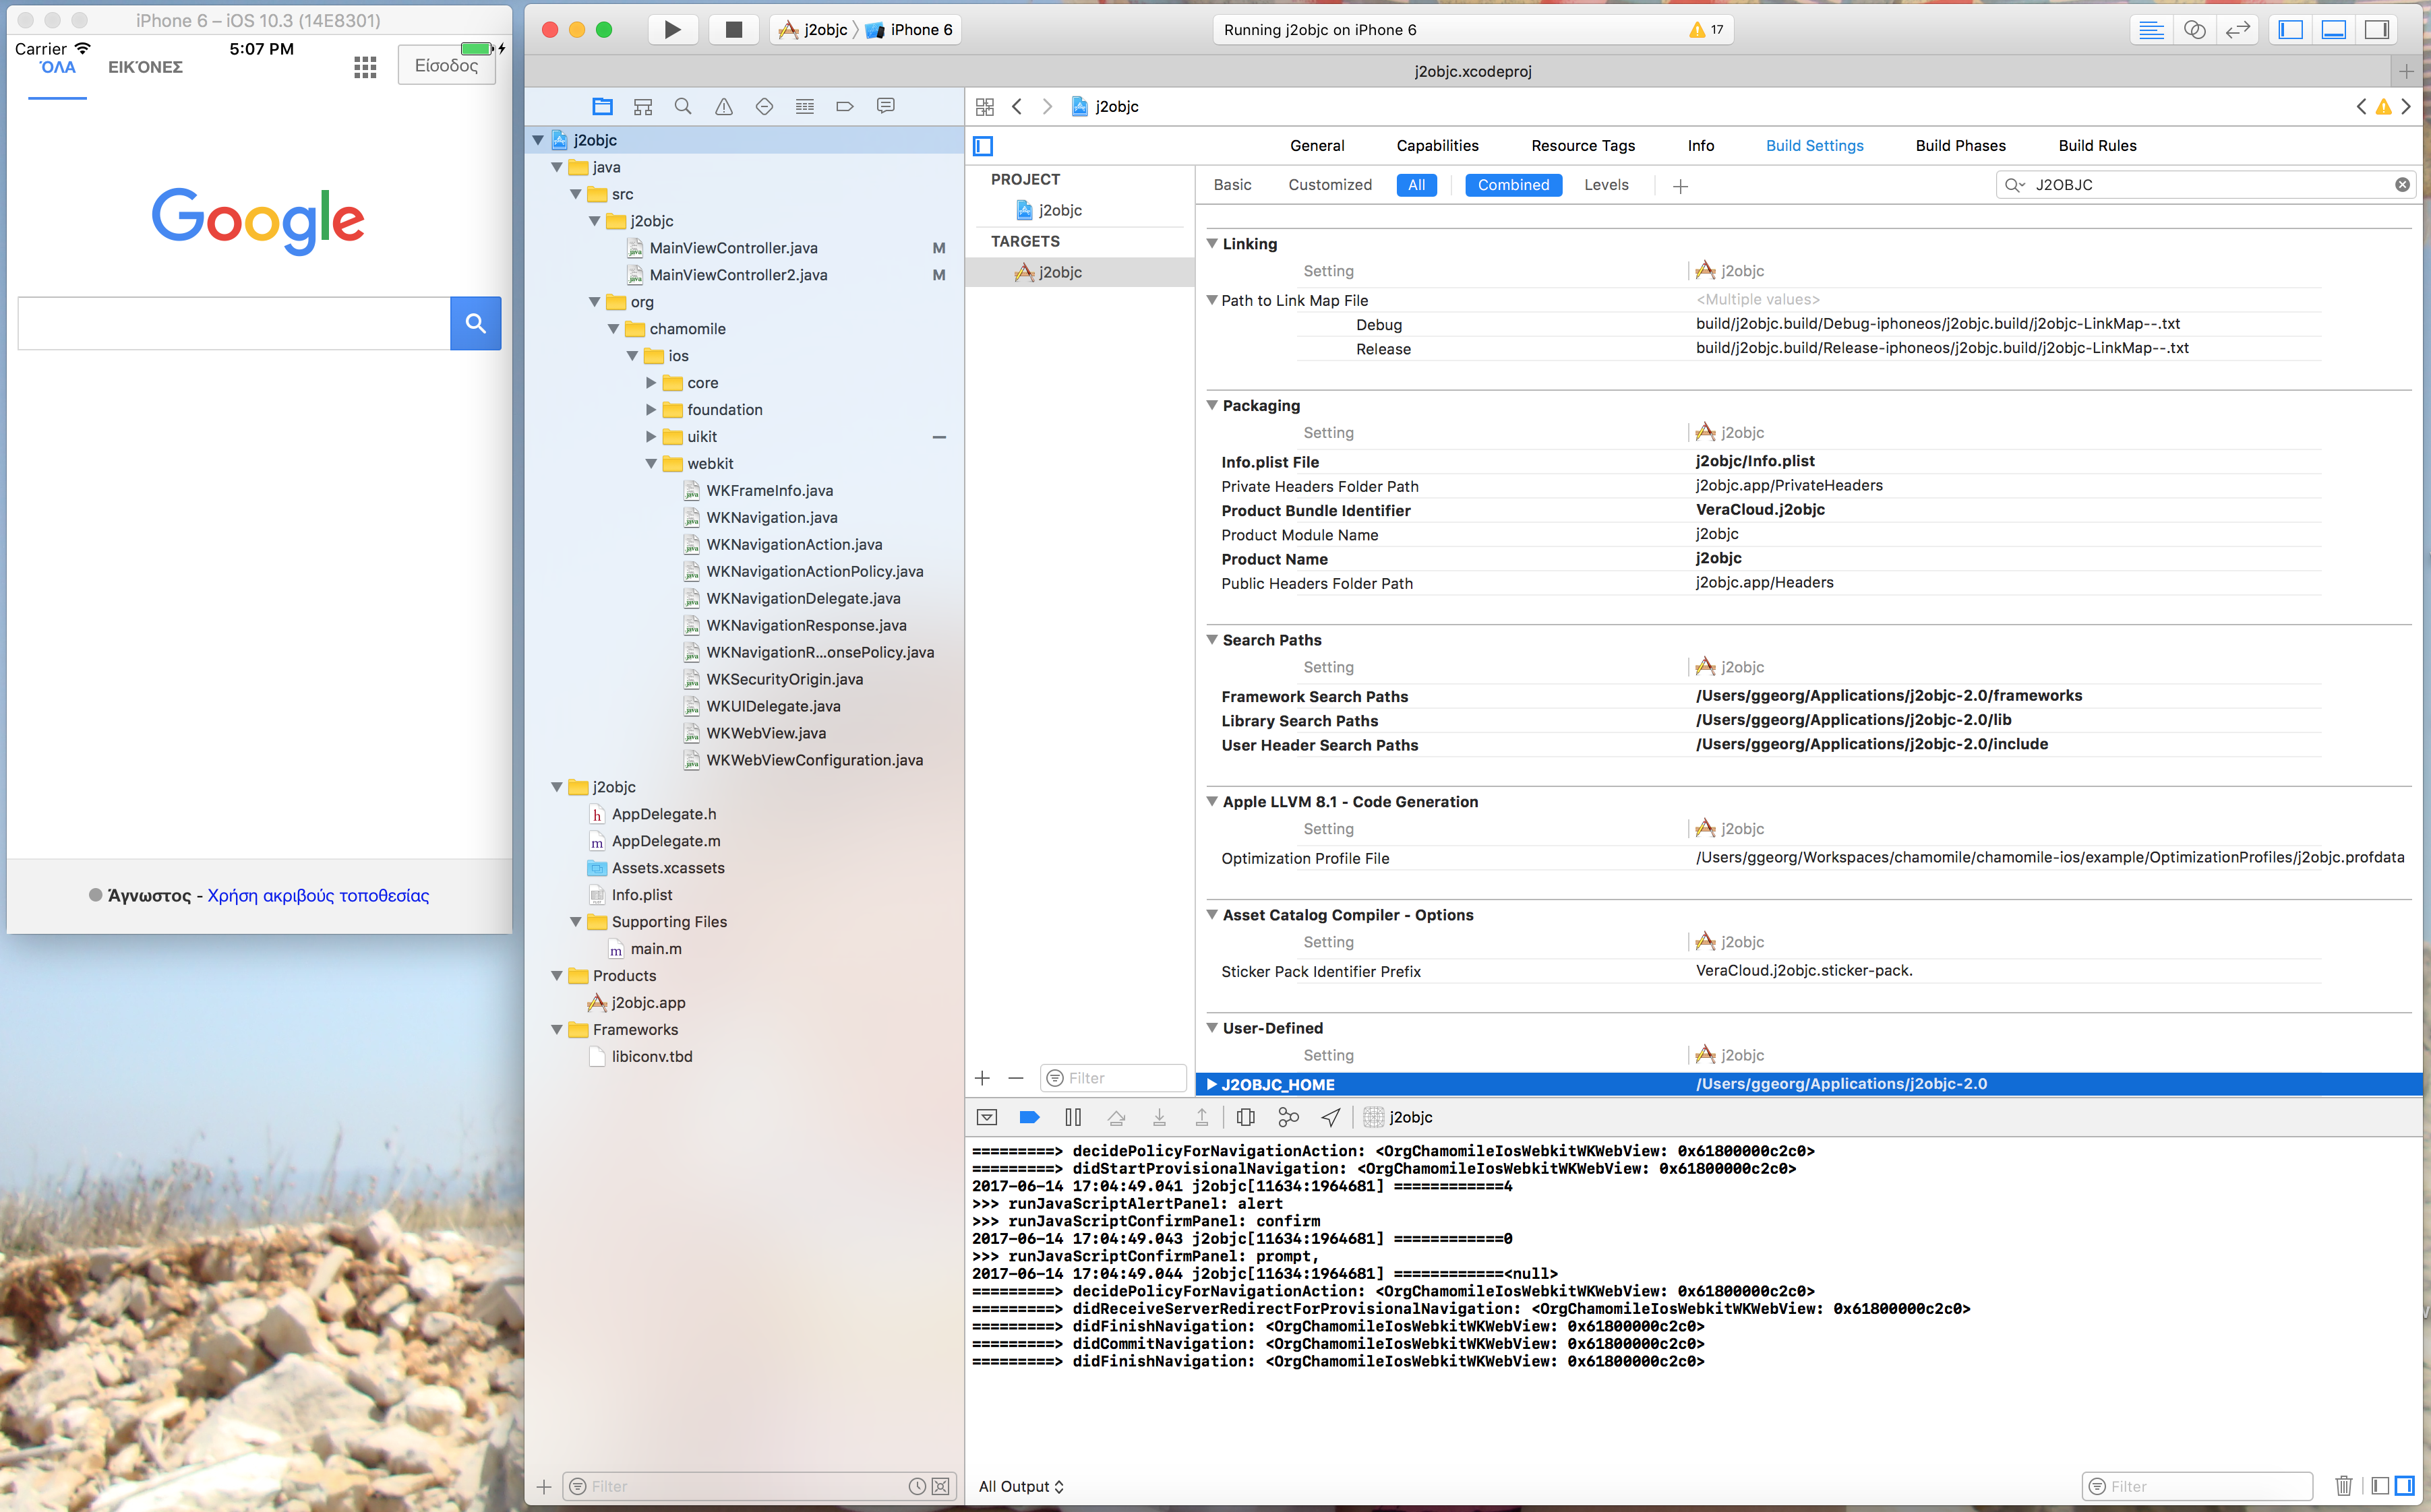Open the Symbol navigator icon
The image size is (2431, 1512).
click(643, 106)
